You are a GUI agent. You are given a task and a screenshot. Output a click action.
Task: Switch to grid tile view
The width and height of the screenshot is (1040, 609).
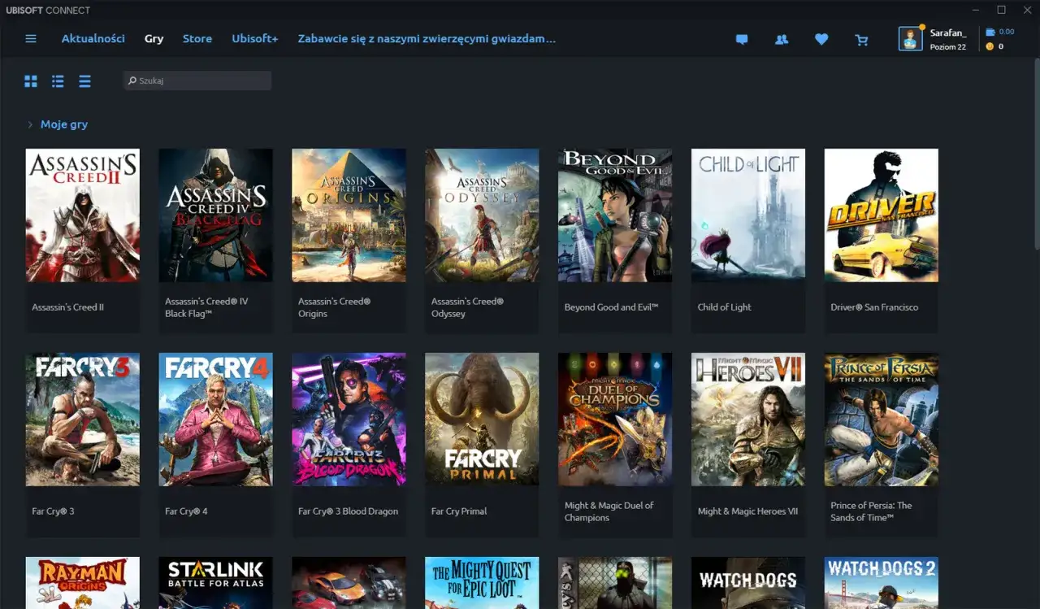point(31,81)
